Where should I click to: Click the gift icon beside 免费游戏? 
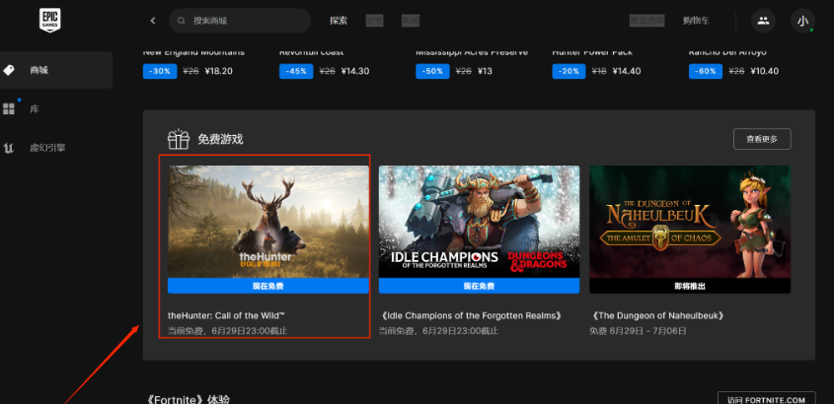[179, 139]
